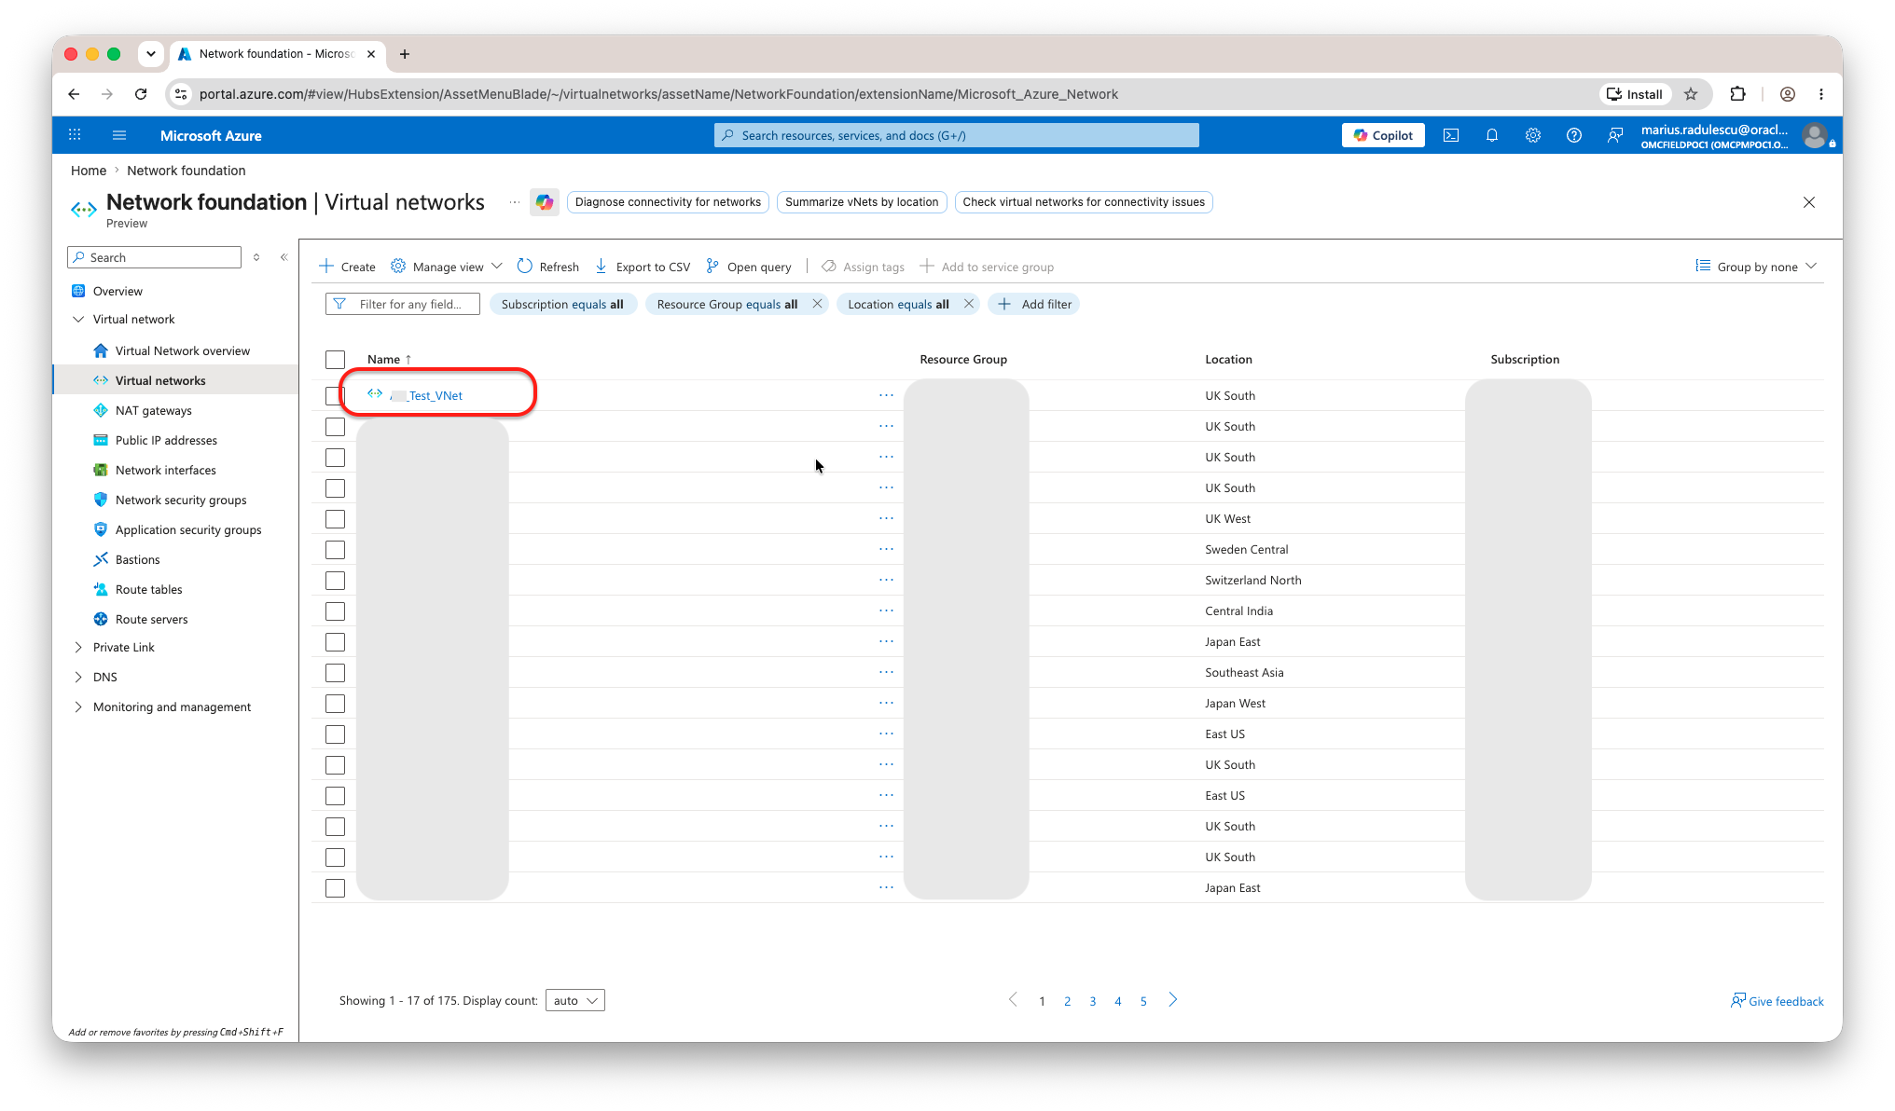The height and width of the screenshot is (1111, 1895).
Task: Click Summarize vNets by location suggestion
Action: coord(862,202)
